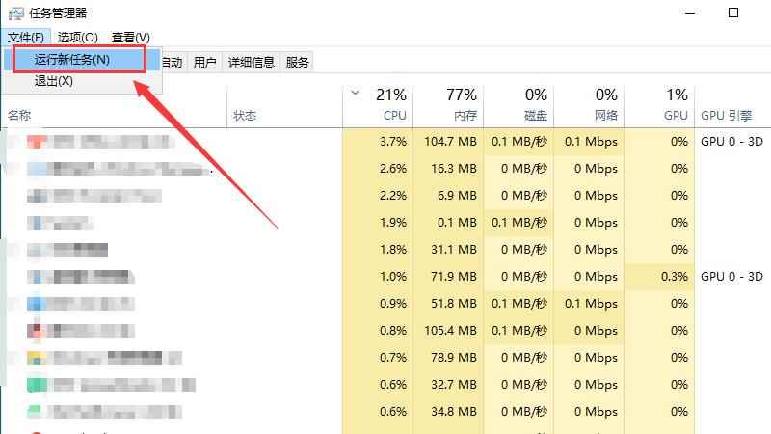Open the 选项(O) menu
This screenshot has width=771, height=434.
point(78,38)
